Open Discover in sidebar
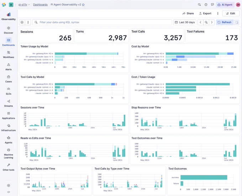 (9, 30)
